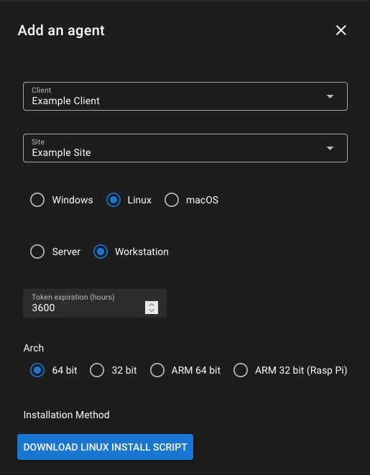Click the Arch section label
This screenshot has width=370, height=475.
34,348
